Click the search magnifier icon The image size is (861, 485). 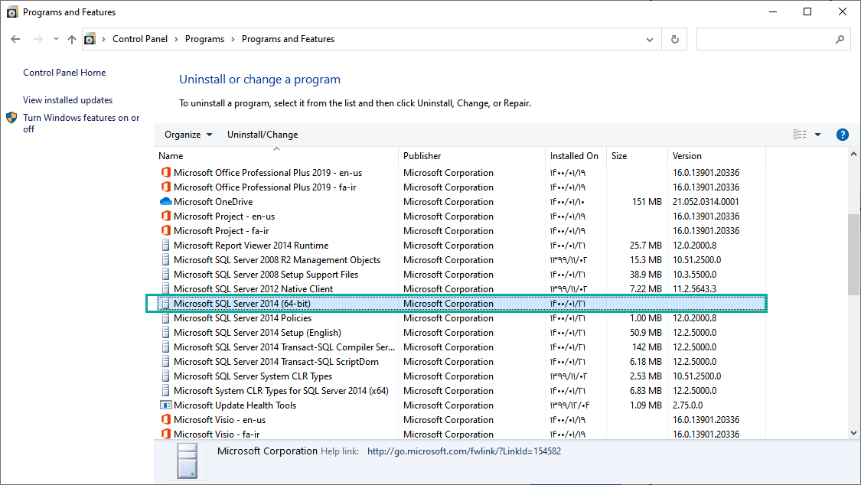840,39
